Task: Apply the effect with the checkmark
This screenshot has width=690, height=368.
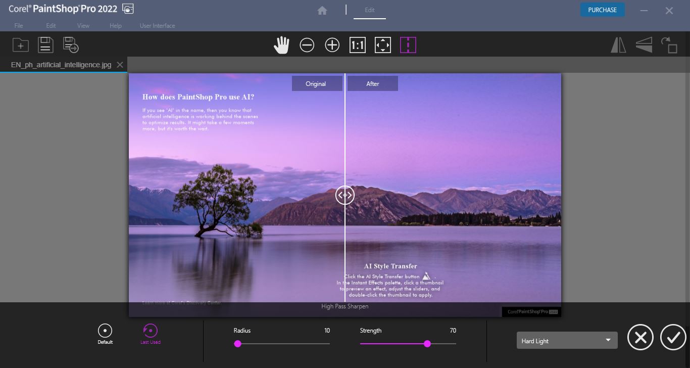Action: (673, 337)
